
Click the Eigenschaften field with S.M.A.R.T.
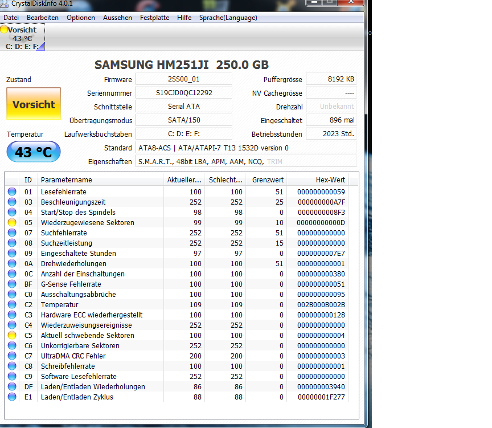tap(246, 161)
